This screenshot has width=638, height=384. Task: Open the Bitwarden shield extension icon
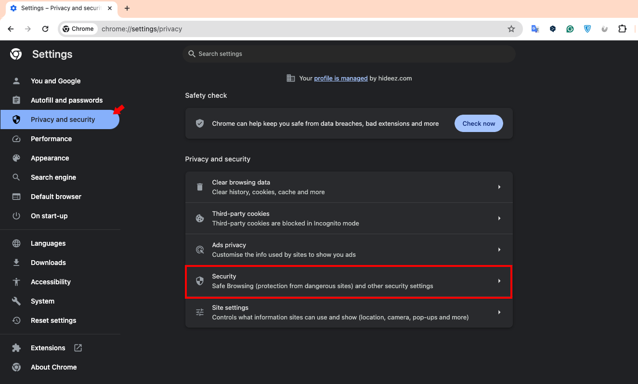pyautogui.click(x=587, y=29)
